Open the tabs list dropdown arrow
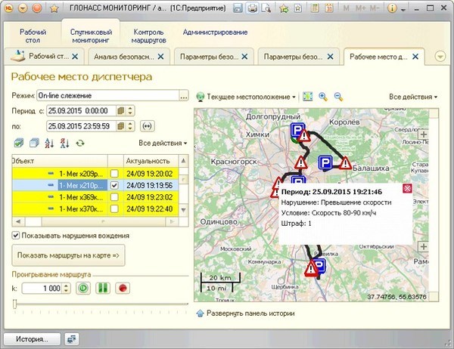 tap(440, 57)
